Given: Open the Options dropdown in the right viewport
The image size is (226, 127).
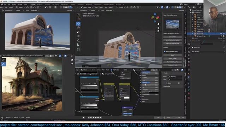Looking at the screenshot, I should [182, 11].
